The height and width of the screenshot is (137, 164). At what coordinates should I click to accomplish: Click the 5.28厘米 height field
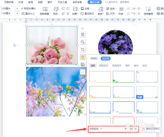pyautogui.click(x=8, y=9)
